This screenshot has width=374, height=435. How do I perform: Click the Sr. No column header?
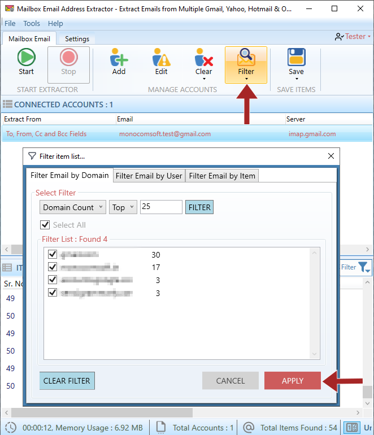[x=14, y=284]
